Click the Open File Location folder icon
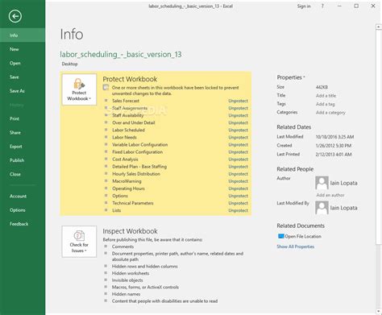382x315 pixels. 280,236
